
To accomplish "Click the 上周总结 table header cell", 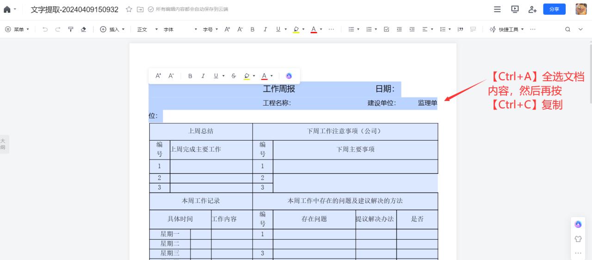I will [x=201, y=131].
